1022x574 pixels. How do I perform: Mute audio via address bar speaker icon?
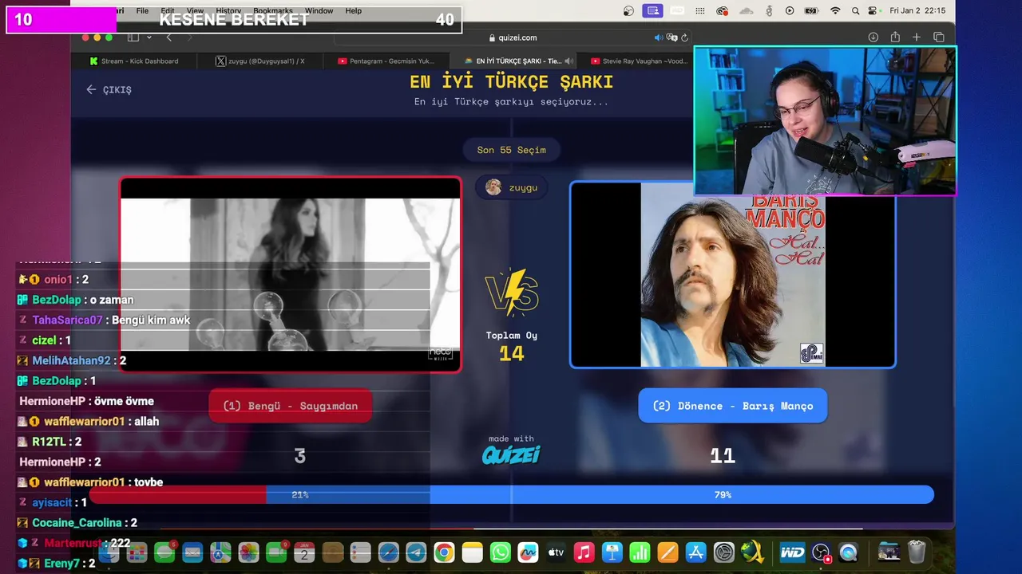tap(659, 37)
